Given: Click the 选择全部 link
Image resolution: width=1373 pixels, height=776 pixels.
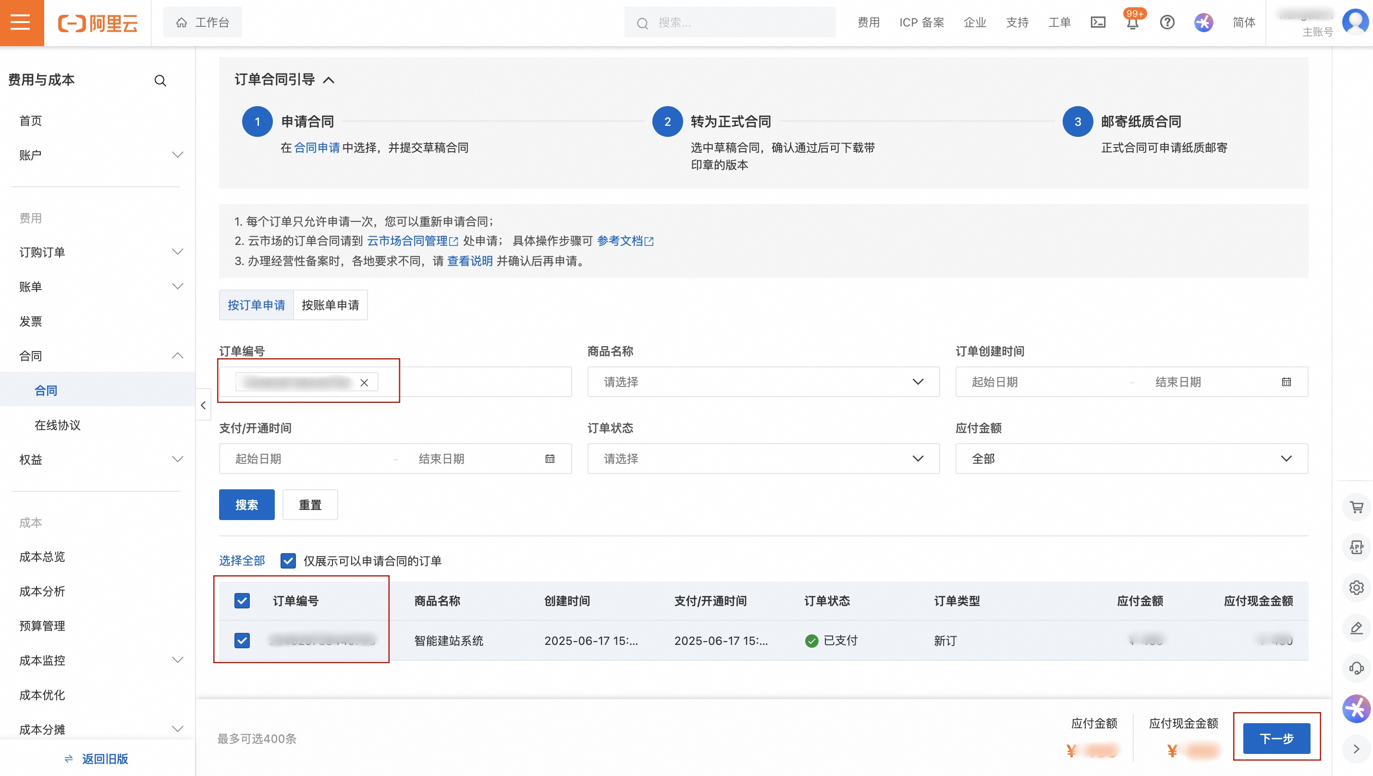Looking at the screenshot, I should (x=242, y=561).
